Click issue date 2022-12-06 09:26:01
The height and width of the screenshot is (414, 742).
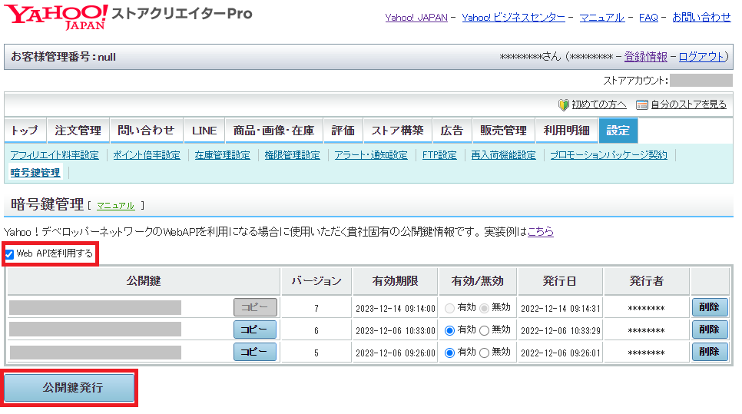click(x=560, y=353)
